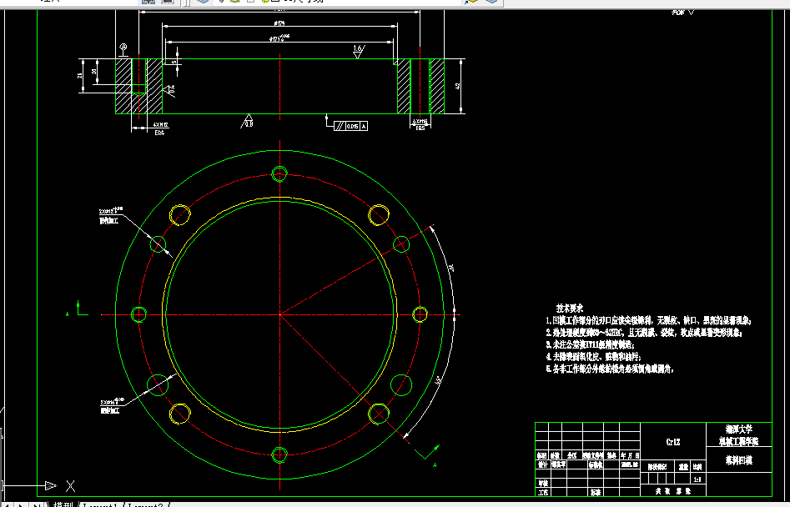The width and height of the screenshot is (790, 507).
Task: Select the 工艺 cell in title block
Action: click(x=542, y=492)
